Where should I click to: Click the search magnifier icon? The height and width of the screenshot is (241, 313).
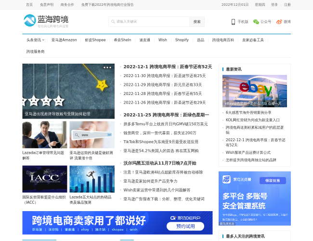(x=113, y=22)
